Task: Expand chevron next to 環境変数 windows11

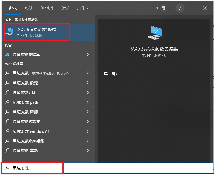Action: 88,131
